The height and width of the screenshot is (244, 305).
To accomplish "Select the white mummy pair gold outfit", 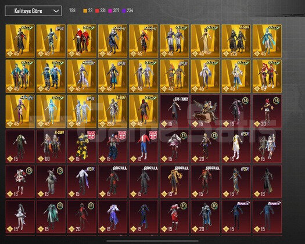I will [x=82, y=112].
